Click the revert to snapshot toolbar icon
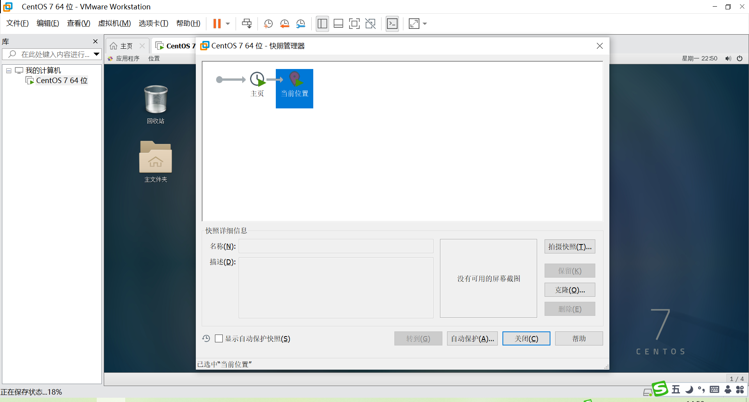The image size is (749, 402). (284, 24)
